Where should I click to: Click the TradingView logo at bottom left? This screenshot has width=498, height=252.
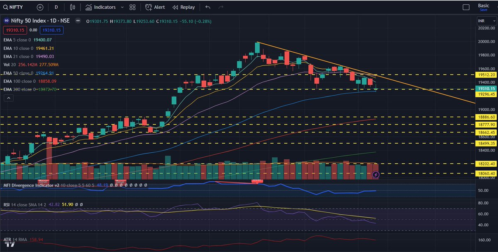[x=10, y=244]
